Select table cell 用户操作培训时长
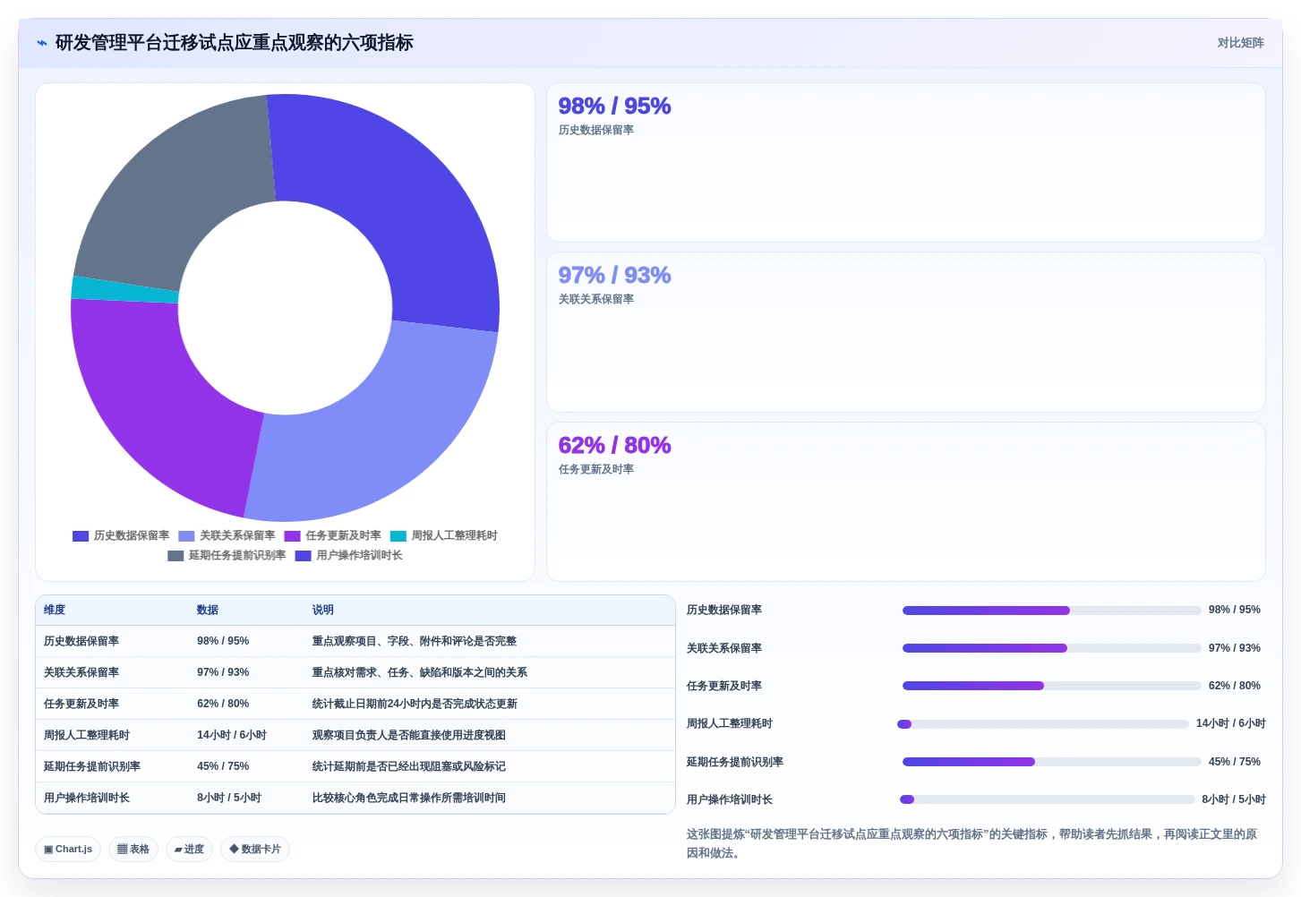The image size is (1301, 897). pos(87,798)
